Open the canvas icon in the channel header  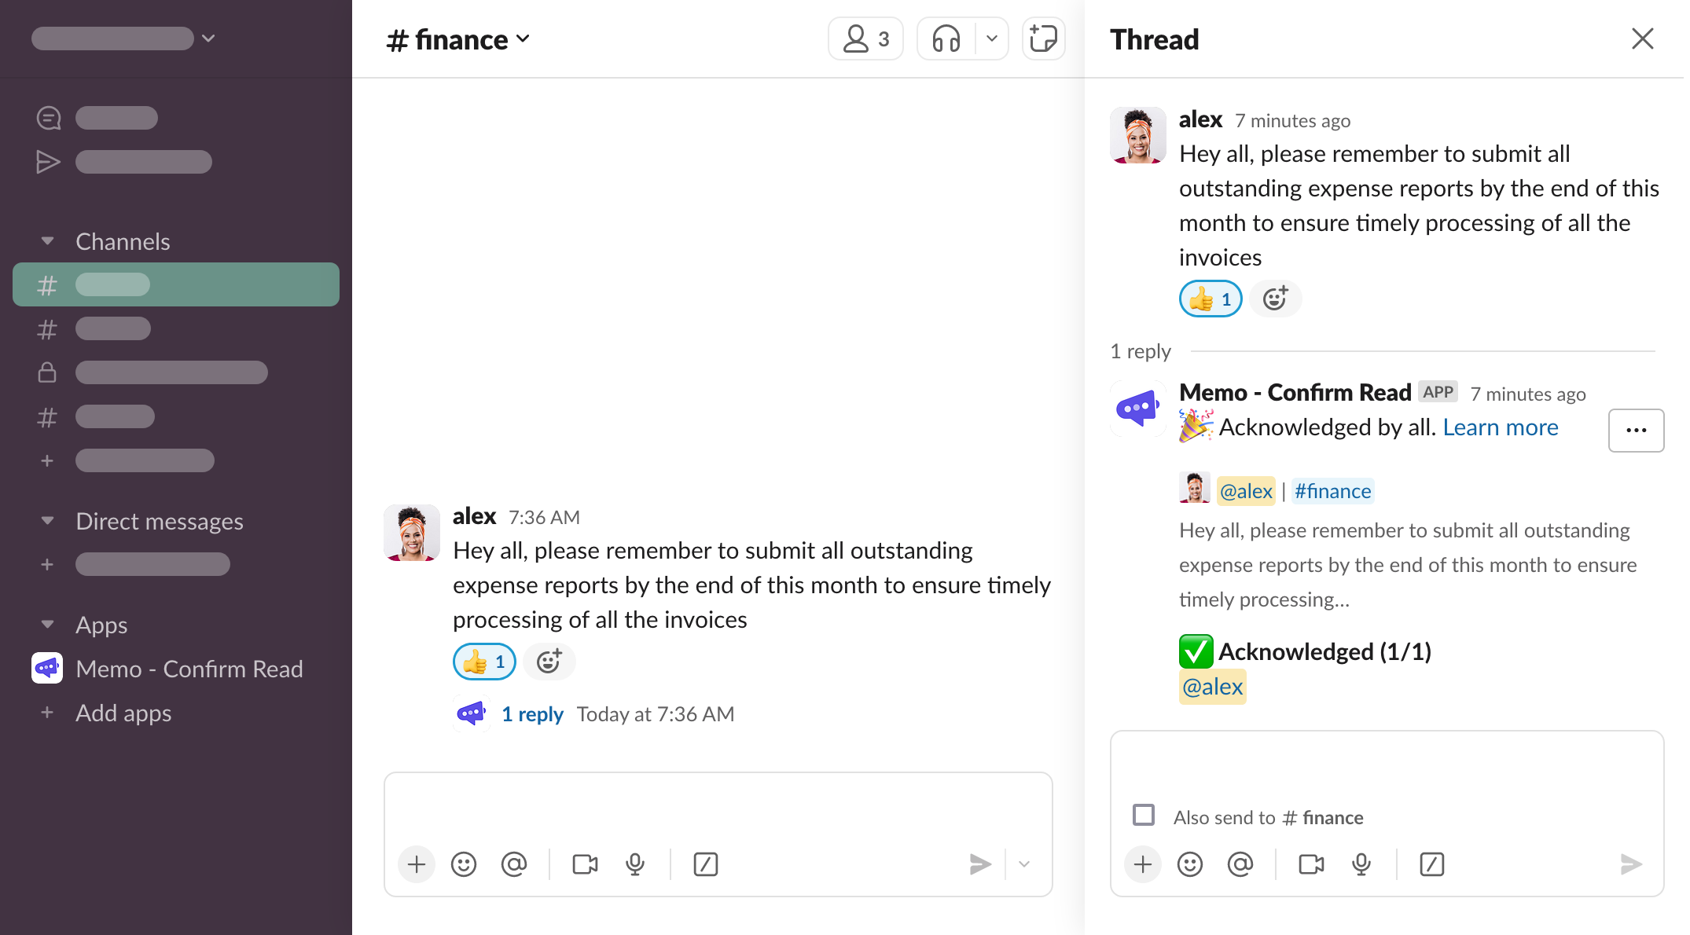click(1044, 38)
